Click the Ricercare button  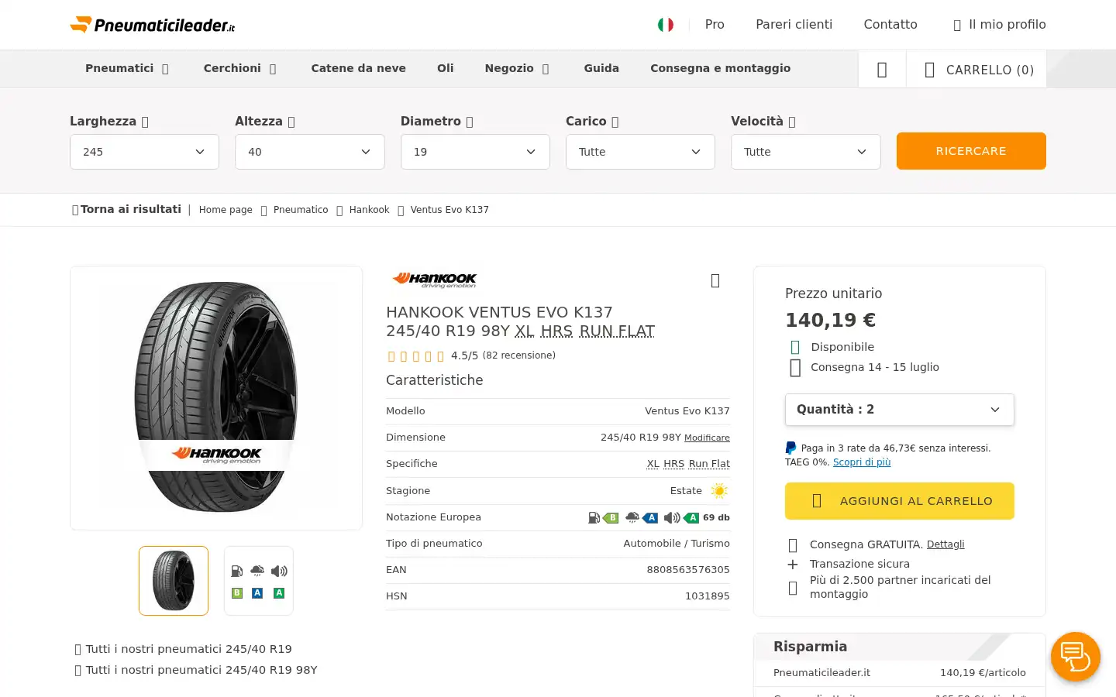coord(971,151)
